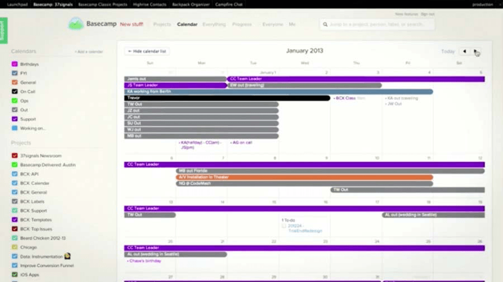The image size is (503, 282).
Task: Open Highrise Contacts in top bar
Action: pyautogui.click(x=150, y=5)
